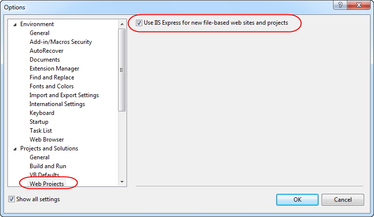Toggle Use IIS Express checkbox
This screenshot has width=374, height=217.
139,23
